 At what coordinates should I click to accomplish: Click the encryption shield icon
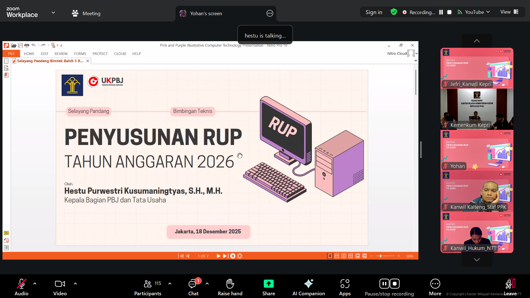tap(394, 12)
